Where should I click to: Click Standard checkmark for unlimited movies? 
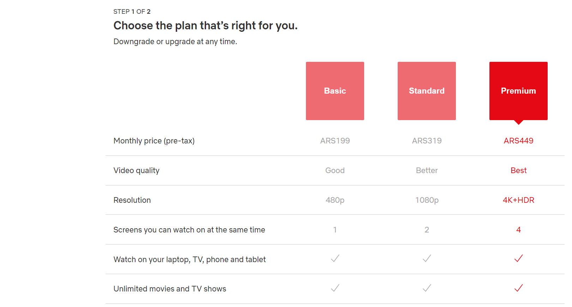(x=427, y=288)
